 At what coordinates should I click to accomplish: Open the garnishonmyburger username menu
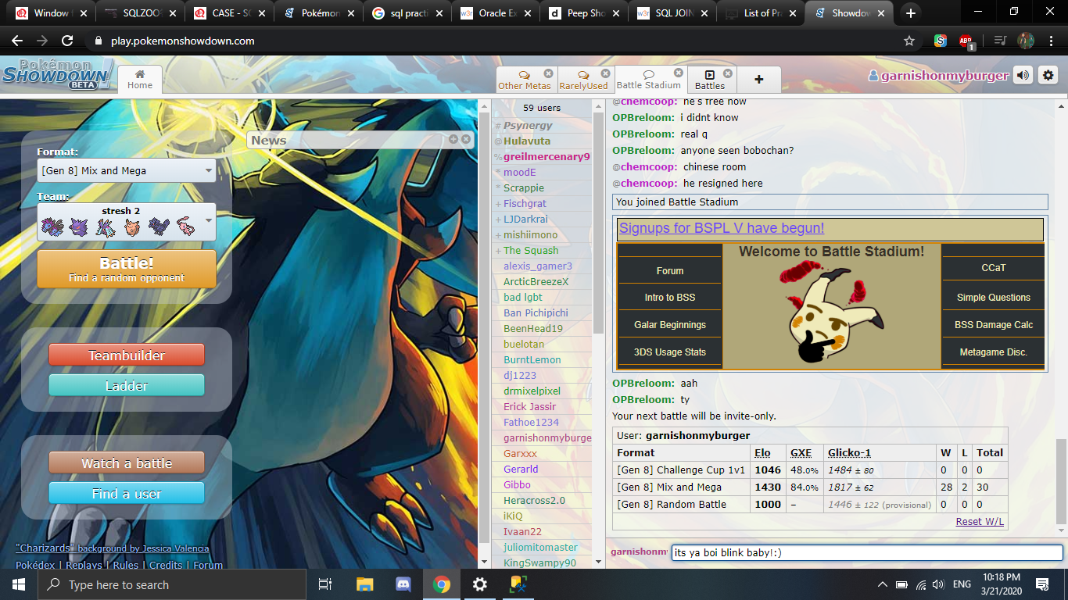click(938, 76)
